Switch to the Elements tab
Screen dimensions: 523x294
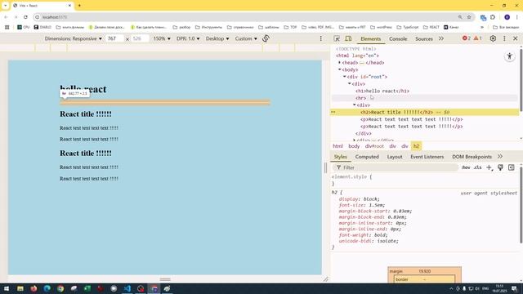click(x=370, y=39)
